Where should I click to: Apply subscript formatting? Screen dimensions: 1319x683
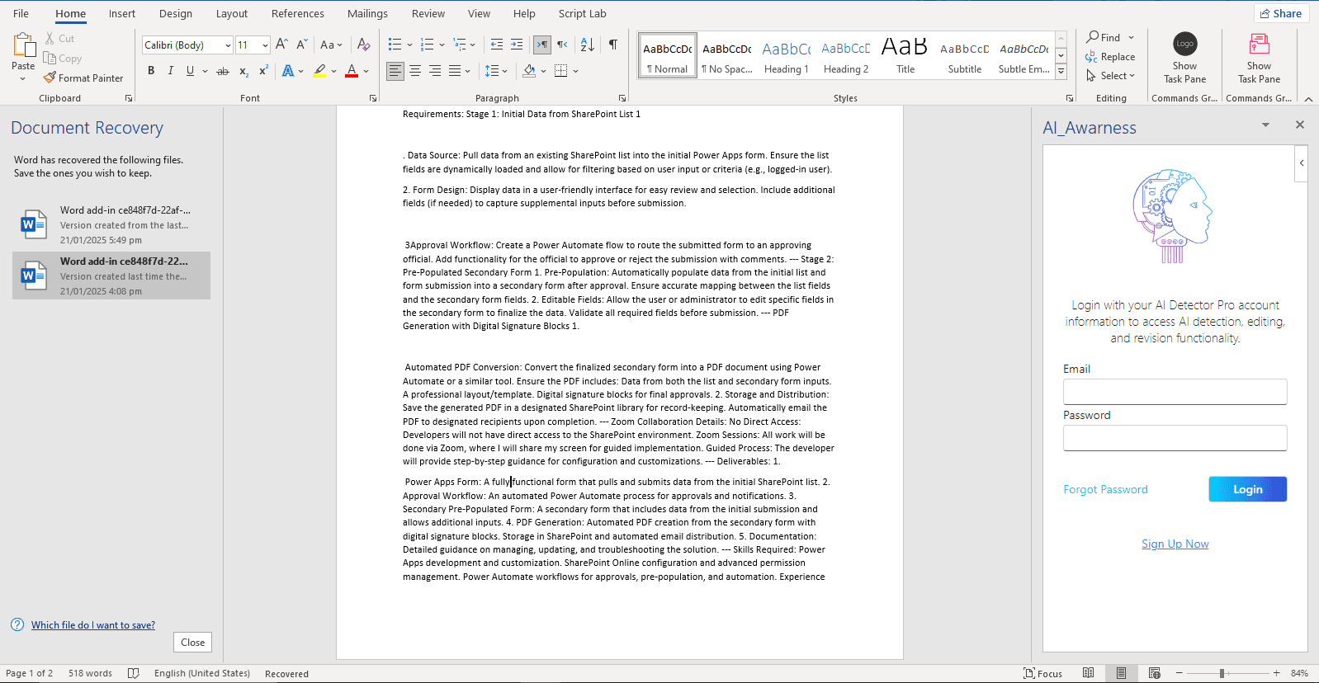pyautogui.click(x=243, y=72)
